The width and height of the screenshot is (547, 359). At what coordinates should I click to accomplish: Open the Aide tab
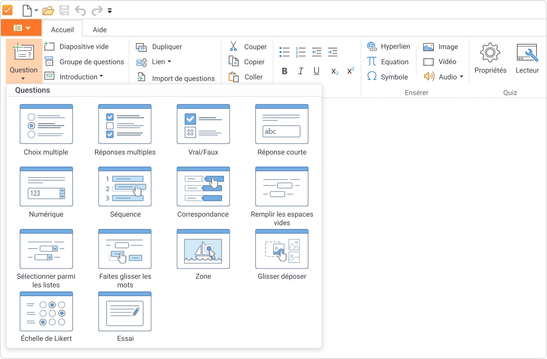pyautogui.click(x=100, y=30)
